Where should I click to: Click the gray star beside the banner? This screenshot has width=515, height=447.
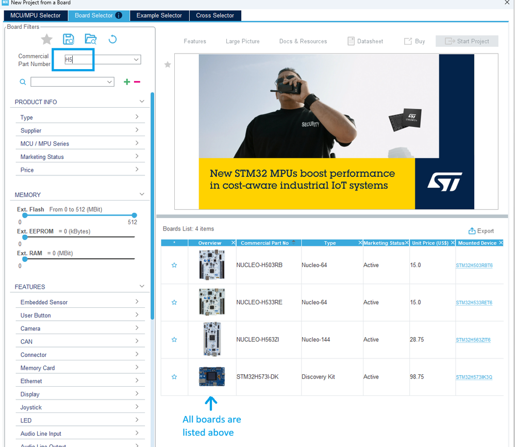click(168, 64)
